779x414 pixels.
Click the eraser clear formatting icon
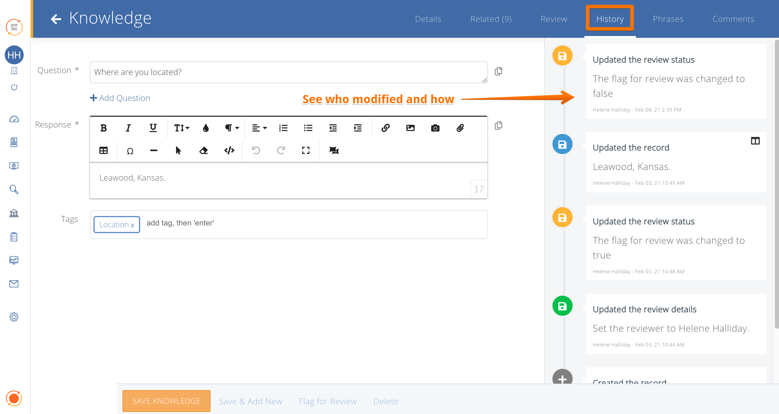203,150
